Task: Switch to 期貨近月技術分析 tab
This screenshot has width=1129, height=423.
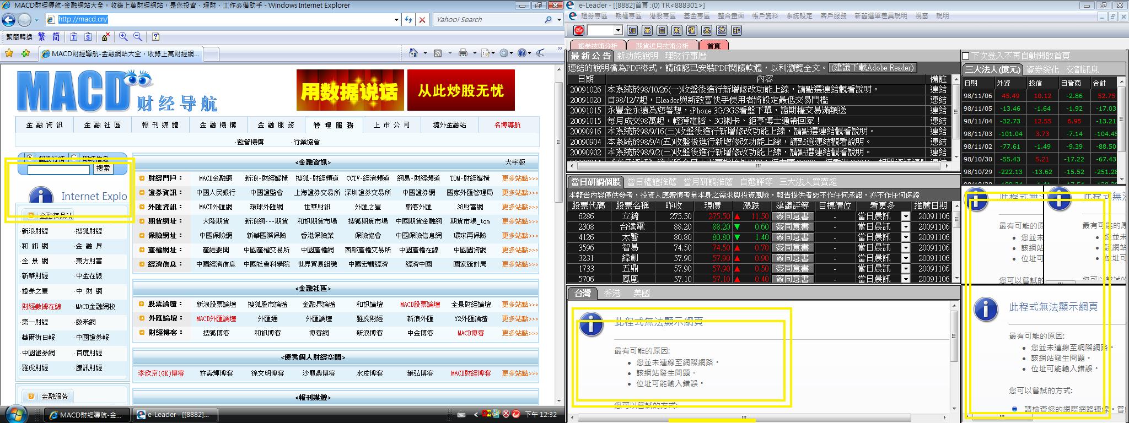Action: point(662,46)
